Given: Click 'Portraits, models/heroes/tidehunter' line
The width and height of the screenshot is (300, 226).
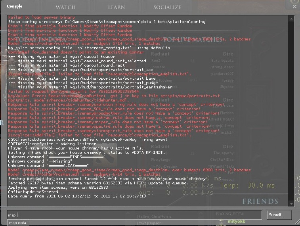Looking at the screenshot, I should (68, 100).
